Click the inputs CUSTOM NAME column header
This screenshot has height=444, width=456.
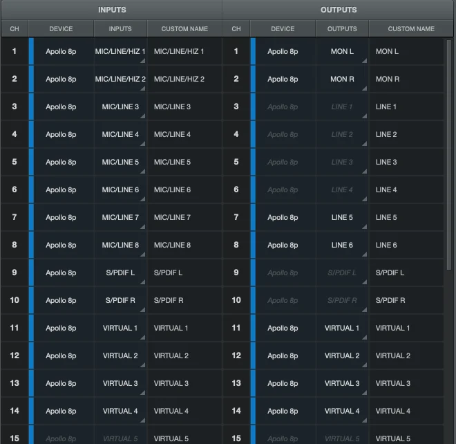click(x=184, y=29)
